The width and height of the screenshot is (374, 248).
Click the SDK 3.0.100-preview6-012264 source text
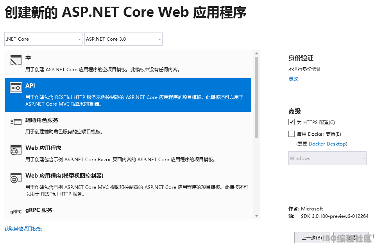tap(335, 216)
